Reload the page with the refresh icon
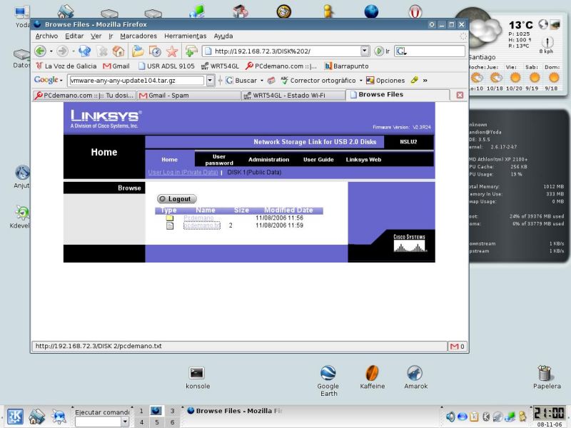This screenshot has height=428, width=571. coord(84,51)
